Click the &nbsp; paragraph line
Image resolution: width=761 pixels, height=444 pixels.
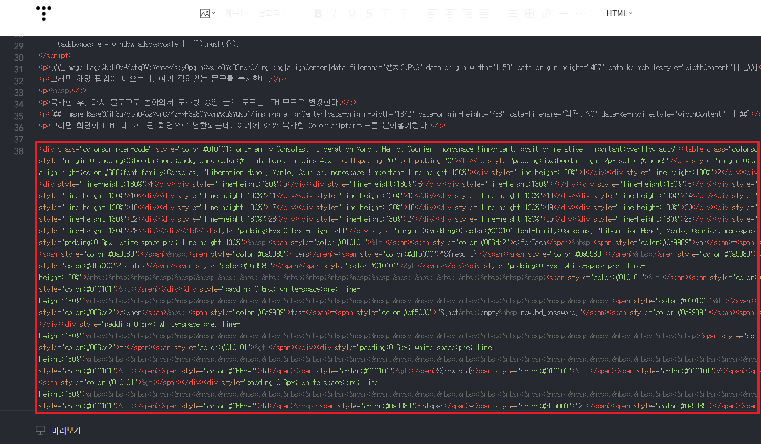[x=63, y=90]
